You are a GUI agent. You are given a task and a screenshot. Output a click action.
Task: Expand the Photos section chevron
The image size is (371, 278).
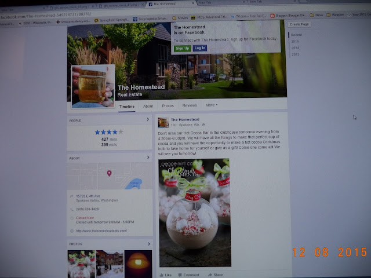pyautogui.click(x=149, y=244)
